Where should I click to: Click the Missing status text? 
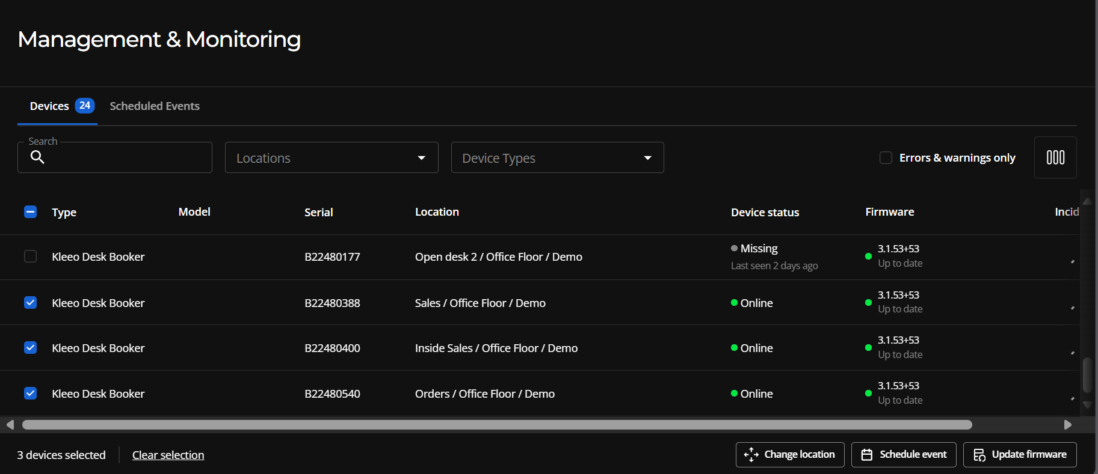coord(759,248)
